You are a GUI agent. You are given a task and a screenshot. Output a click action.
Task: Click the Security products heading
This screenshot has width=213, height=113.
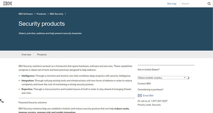click(42, 24)
